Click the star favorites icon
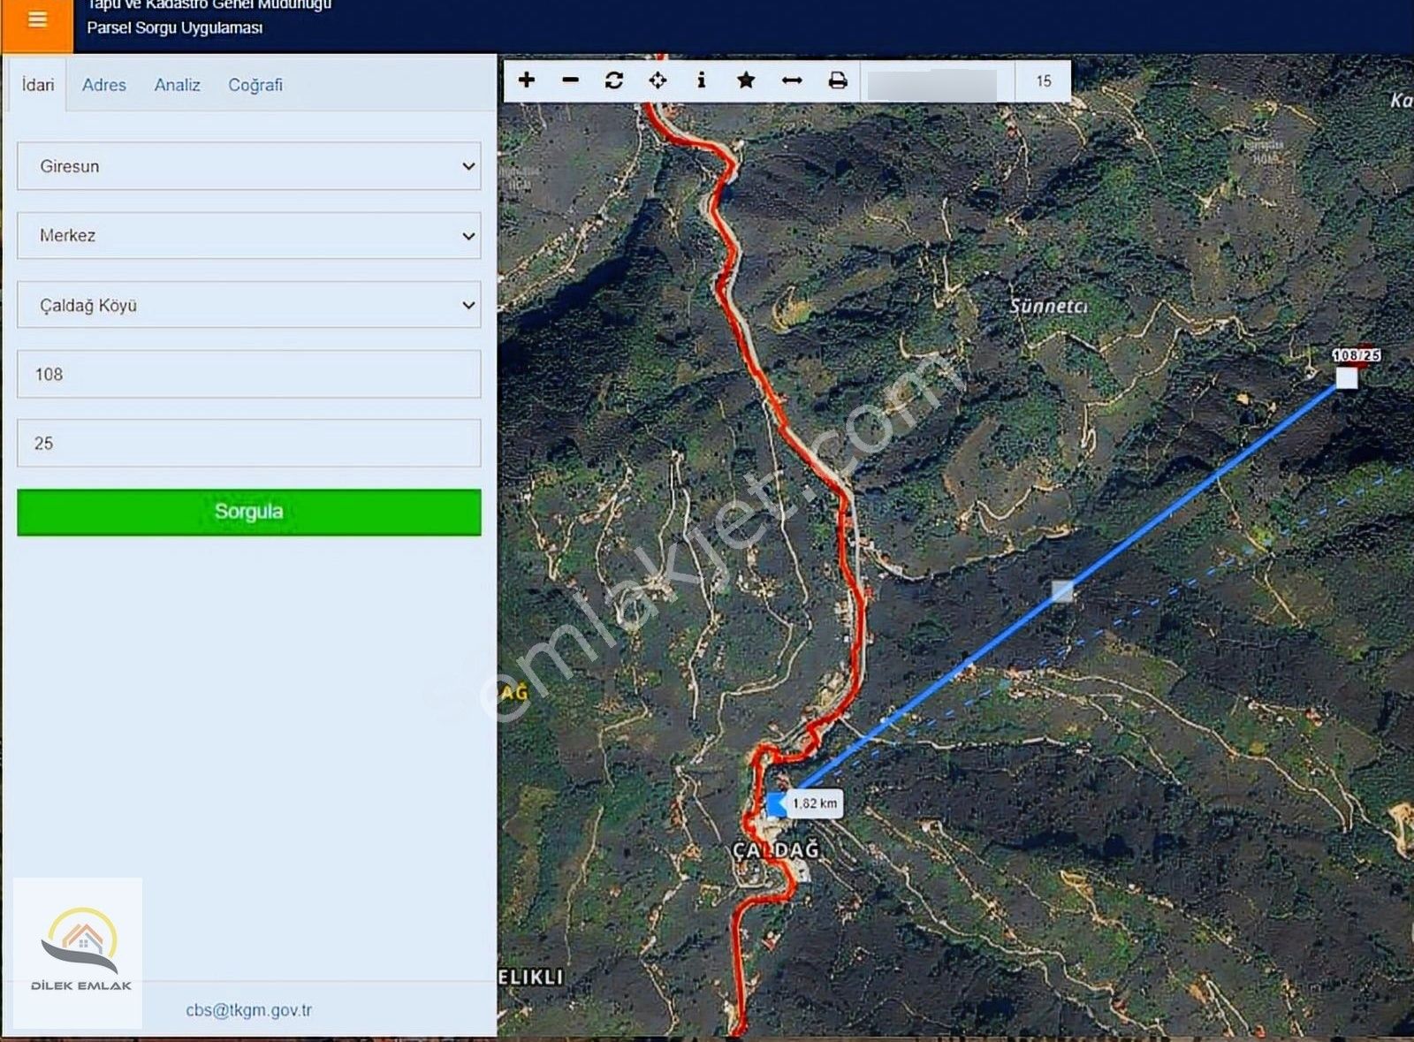1414x1042 pixels. tap(746, 80)
